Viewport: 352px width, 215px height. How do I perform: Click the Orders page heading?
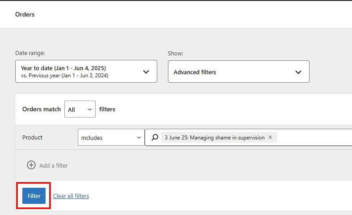coord(25,14)
